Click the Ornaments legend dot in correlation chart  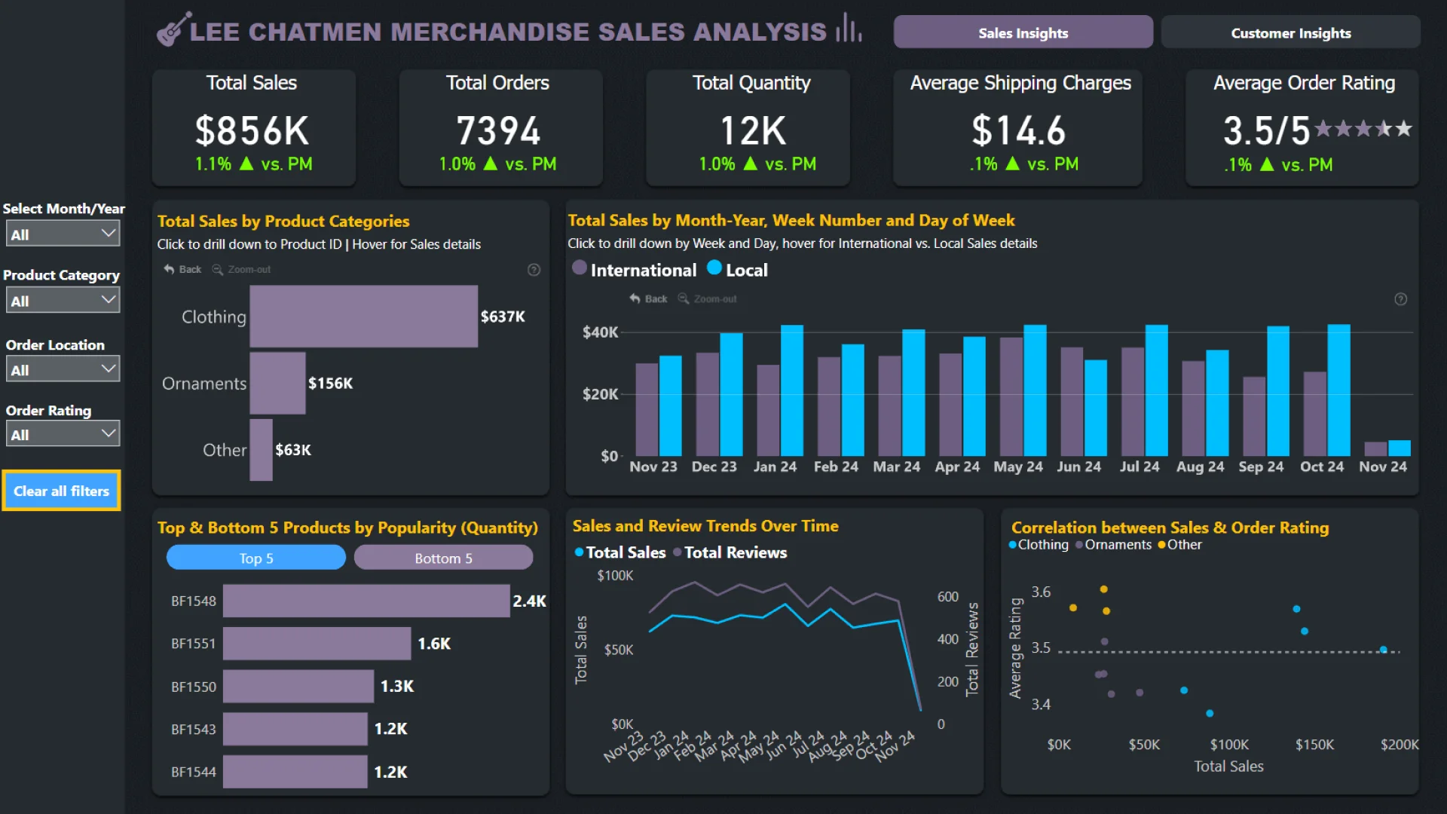(x=1079, y=545)
